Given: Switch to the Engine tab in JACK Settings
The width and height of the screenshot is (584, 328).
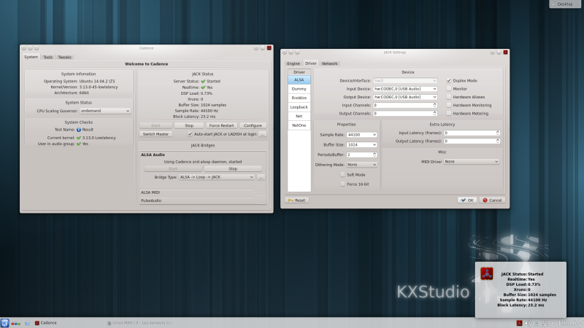Looking at the screenshot, I should [x=293, y=64].
